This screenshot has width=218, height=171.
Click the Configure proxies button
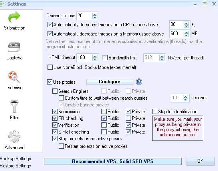109,82
